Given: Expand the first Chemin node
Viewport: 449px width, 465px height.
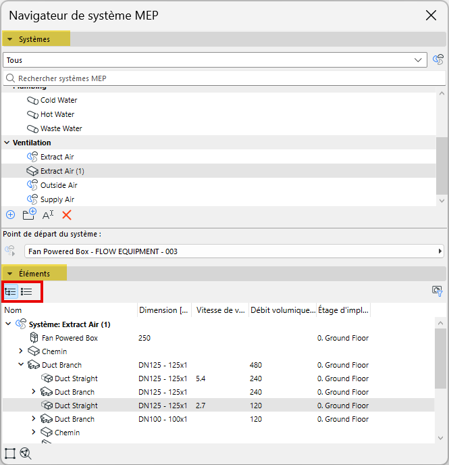Looking at the screenshot, I should point(21,351).
